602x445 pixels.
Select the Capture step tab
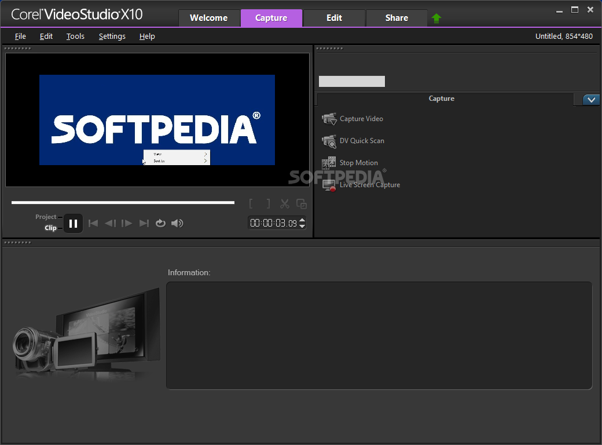(x=271, y=18)
